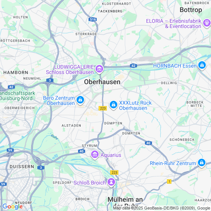The image size is (211, 211).
Task: Click the Oberhausen city label
Action: click(102, 82)
